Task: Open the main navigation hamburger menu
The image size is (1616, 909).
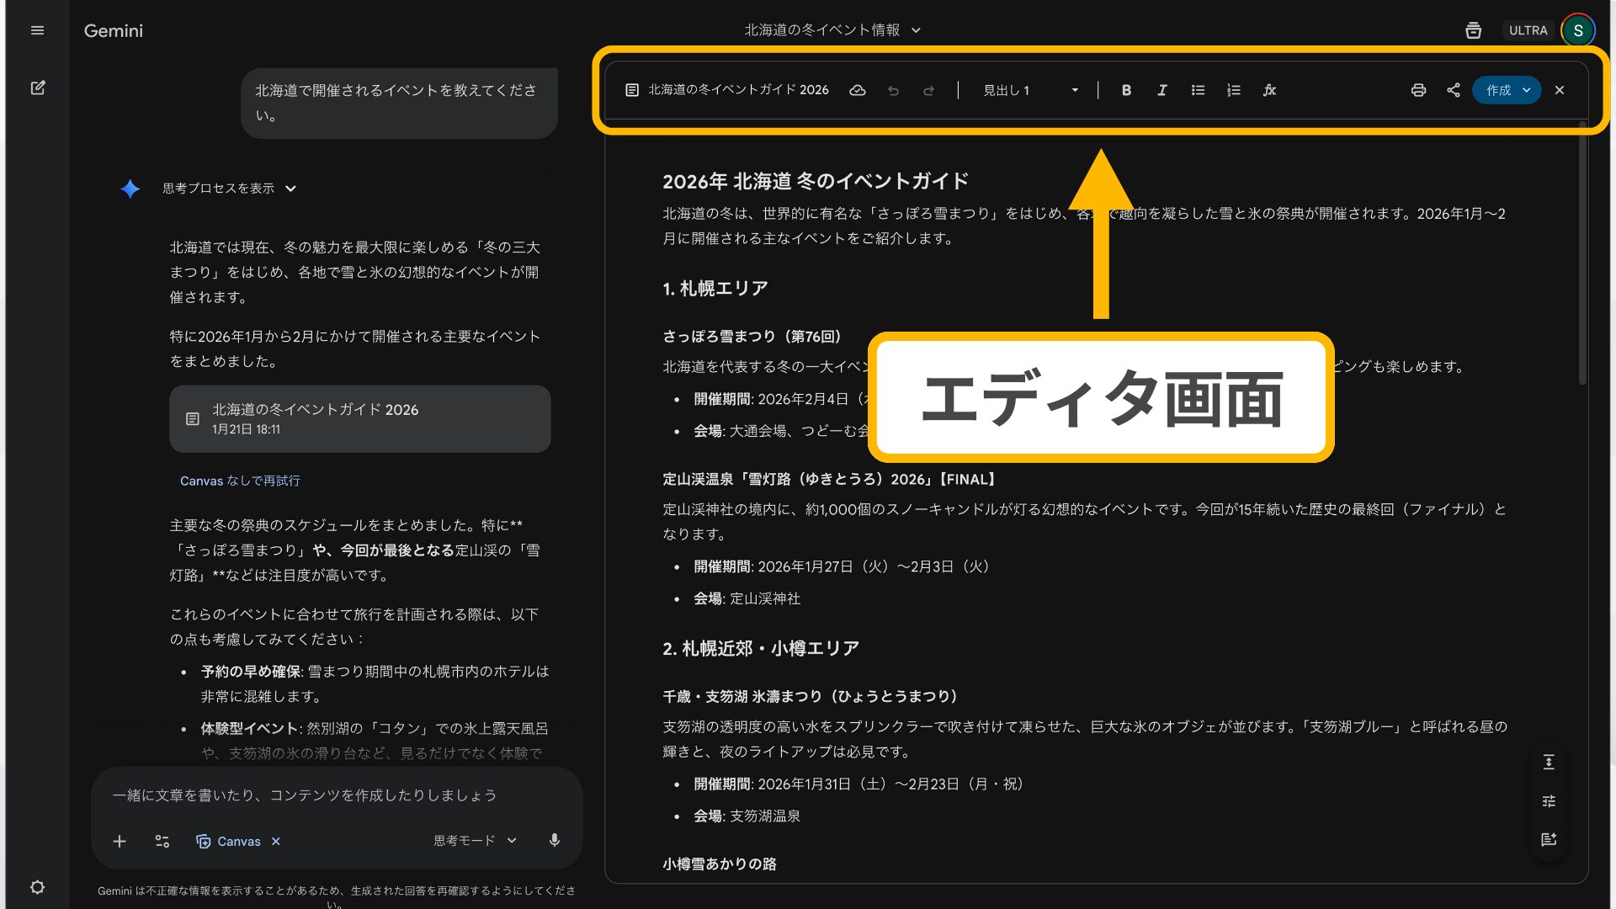Action: coord(37,29)
